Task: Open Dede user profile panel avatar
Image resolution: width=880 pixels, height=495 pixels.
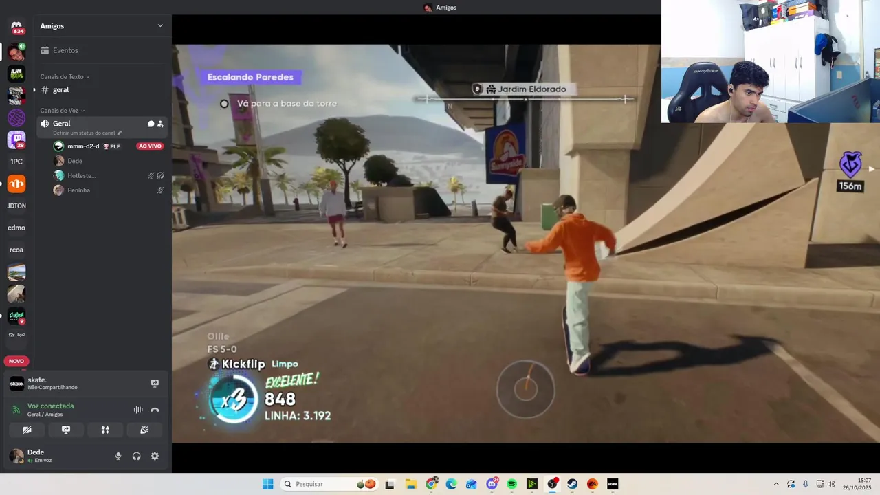Action: (x=16, y=456)
